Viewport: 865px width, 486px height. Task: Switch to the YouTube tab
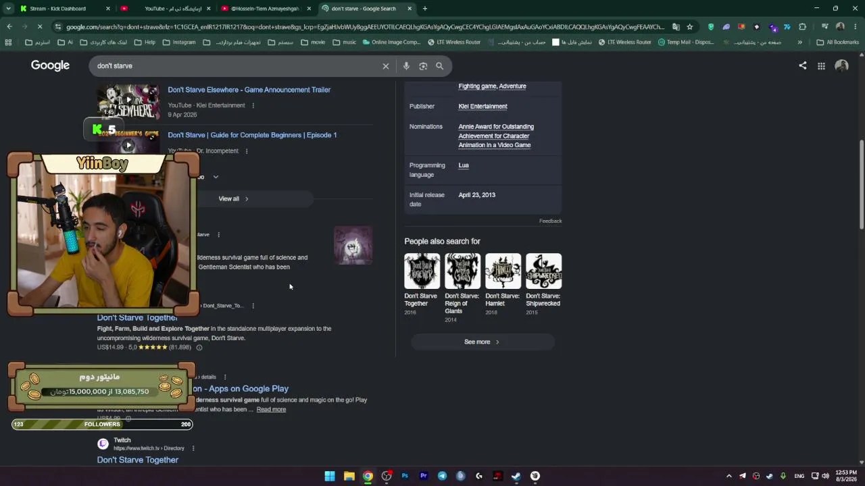point(166,9)
